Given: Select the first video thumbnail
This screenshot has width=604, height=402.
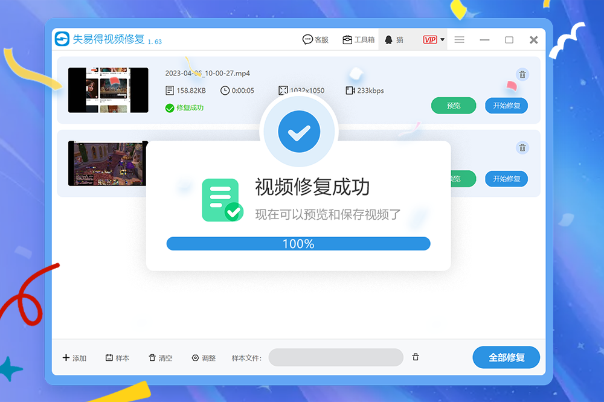Looking at the screenshot, I should [108, 90].
